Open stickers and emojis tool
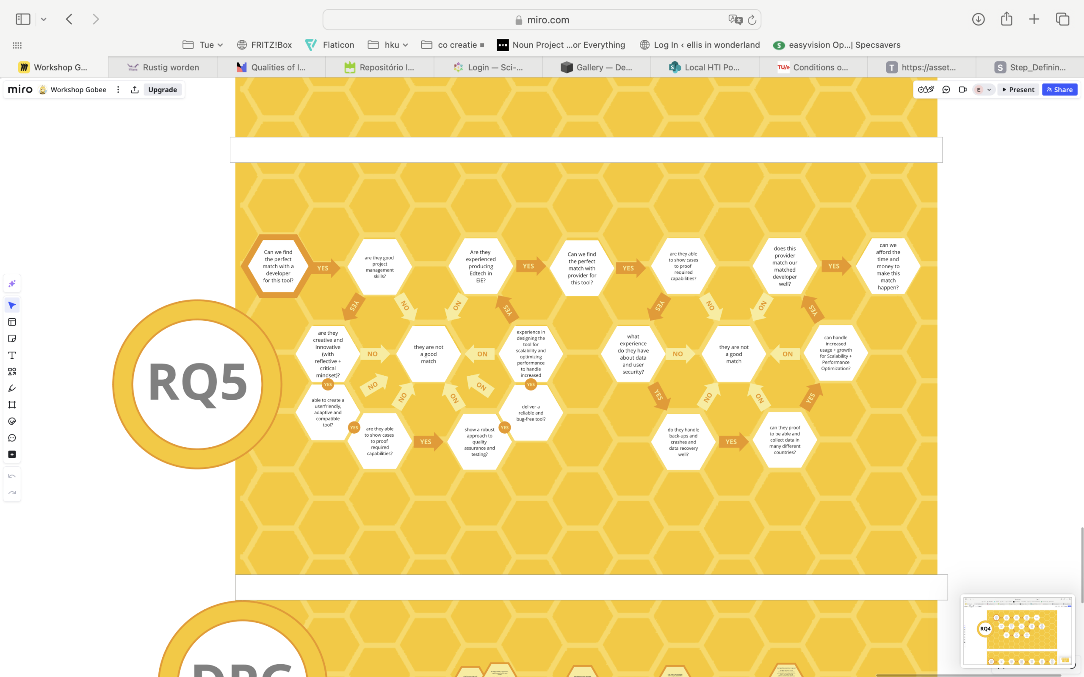This screenshot has width=1084, height=677. click(x=12, y=421)
